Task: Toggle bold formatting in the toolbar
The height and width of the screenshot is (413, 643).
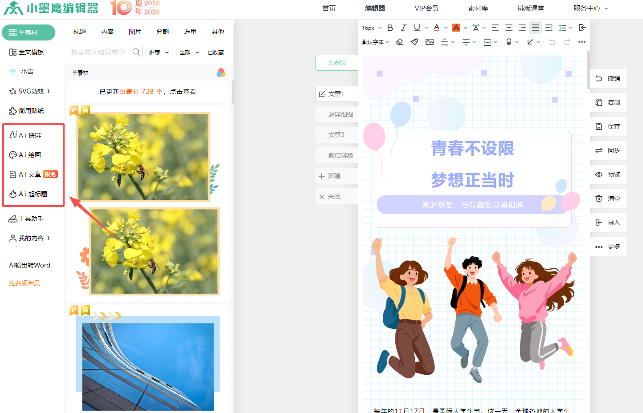Action: point(390,28)
